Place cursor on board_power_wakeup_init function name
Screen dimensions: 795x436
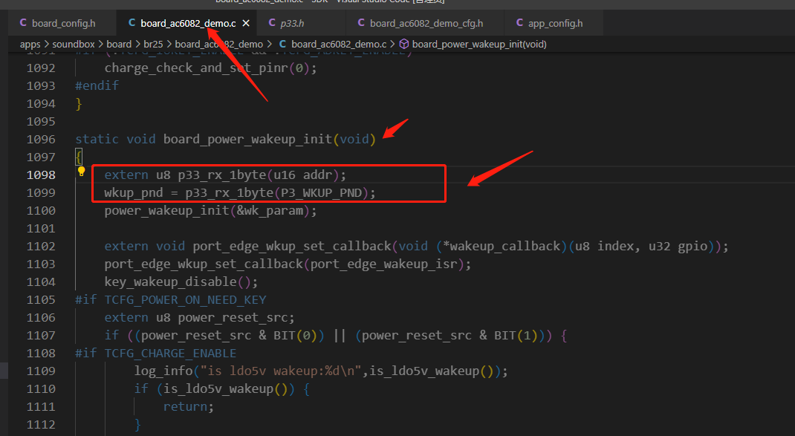pyautogui.click(x=247, y=139)
